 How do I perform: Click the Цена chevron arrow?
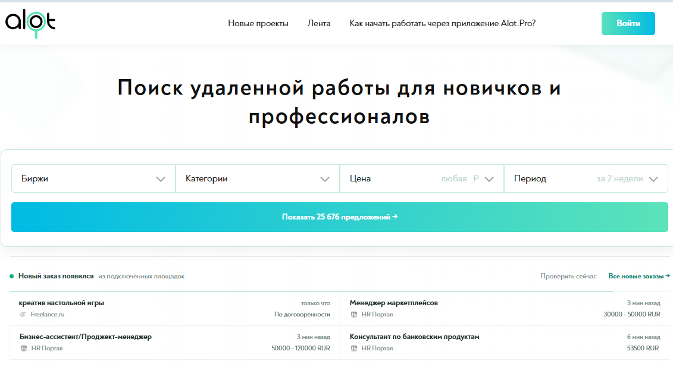pos(489,180)
